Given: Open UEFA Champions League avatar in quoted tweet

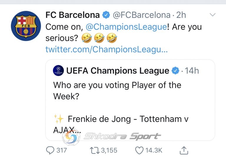Looking at the screenshot, I should click(58, 71).
